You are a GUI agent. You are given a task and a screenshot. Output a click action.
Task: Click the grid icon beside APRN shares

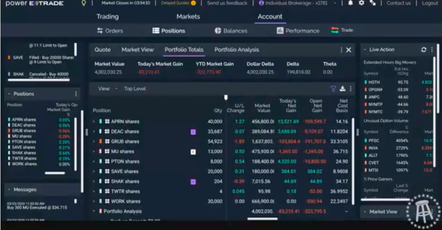tap(107, 122)
